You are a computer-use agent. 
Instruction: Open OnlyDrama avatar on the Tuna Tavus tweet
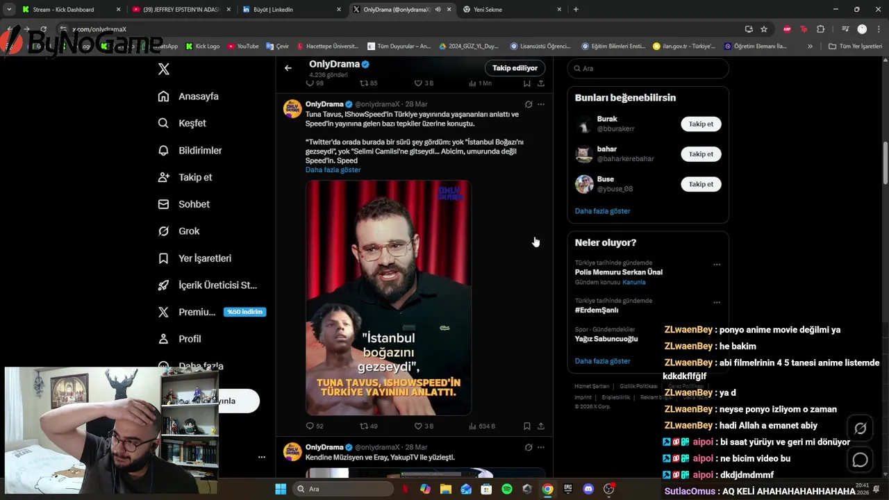pos(292,108)
